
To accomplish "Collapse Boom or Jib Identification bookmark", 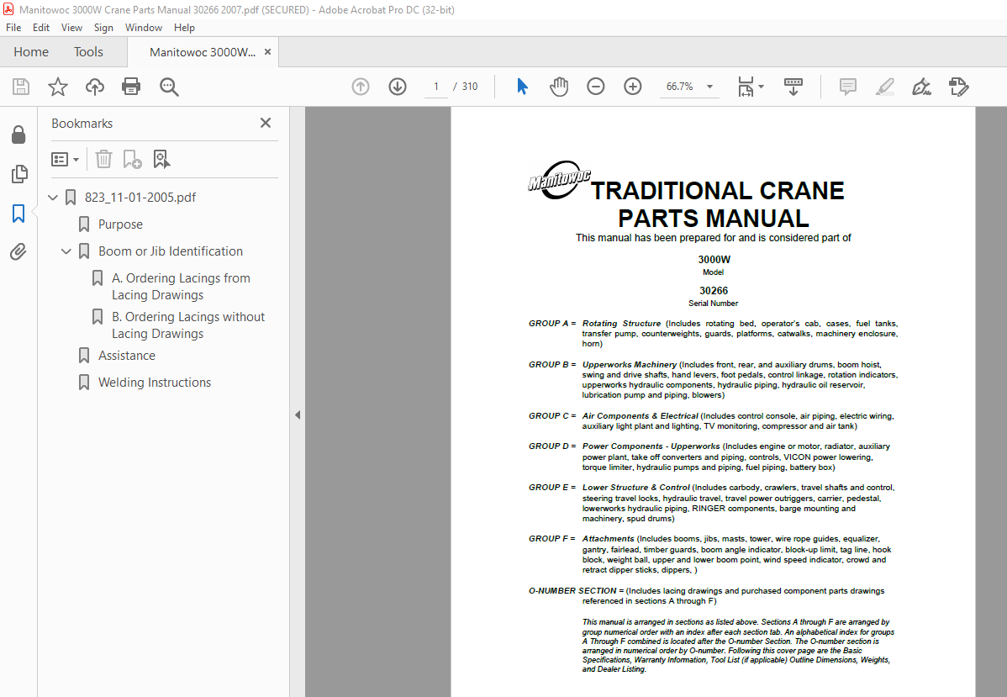I will pos(66,251).
